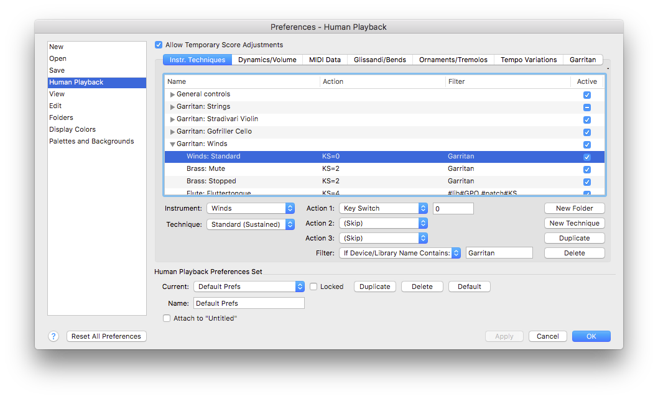Image resolution: width=658 pixels, height=399 pixels.
Task: Duplicate the selected technique
Action: (x=575, y=238)
